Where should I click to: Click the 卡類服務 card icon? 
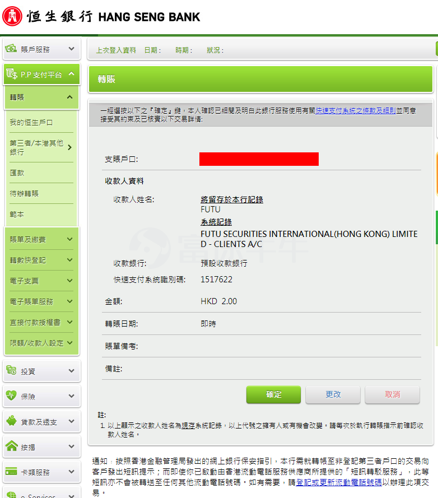click(x=11, y=471)
